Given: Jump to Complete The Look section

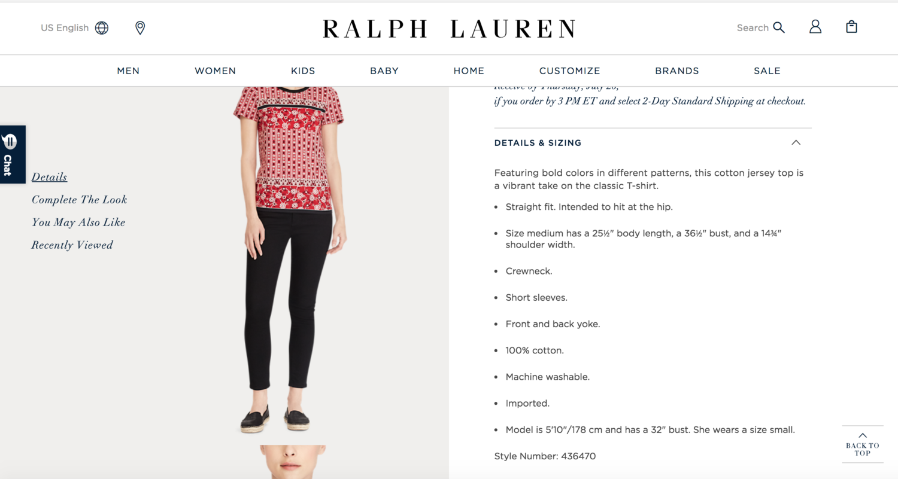Looking at the screenshot, I should 80,200.
